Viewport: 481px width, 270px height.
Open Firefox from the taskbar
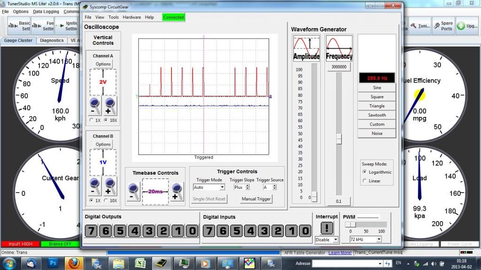[x=74, y=263]
